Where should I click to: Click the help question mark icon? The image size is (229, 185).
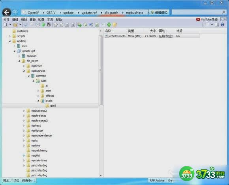pos(222,25)
